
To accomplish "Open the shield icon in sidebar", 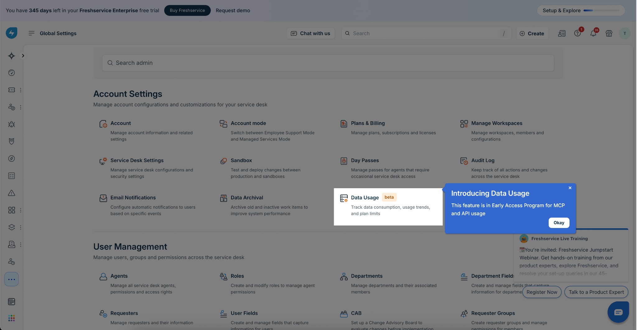I will point(12,142).
